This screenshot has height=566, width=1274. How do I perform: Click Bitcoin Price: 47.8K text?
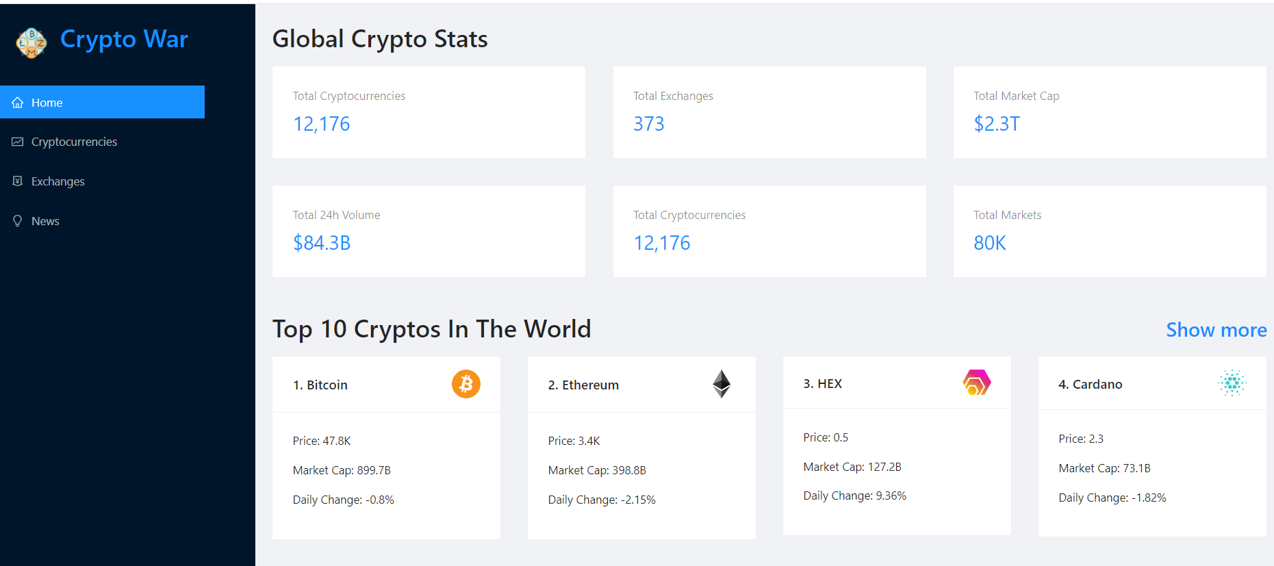322,441
